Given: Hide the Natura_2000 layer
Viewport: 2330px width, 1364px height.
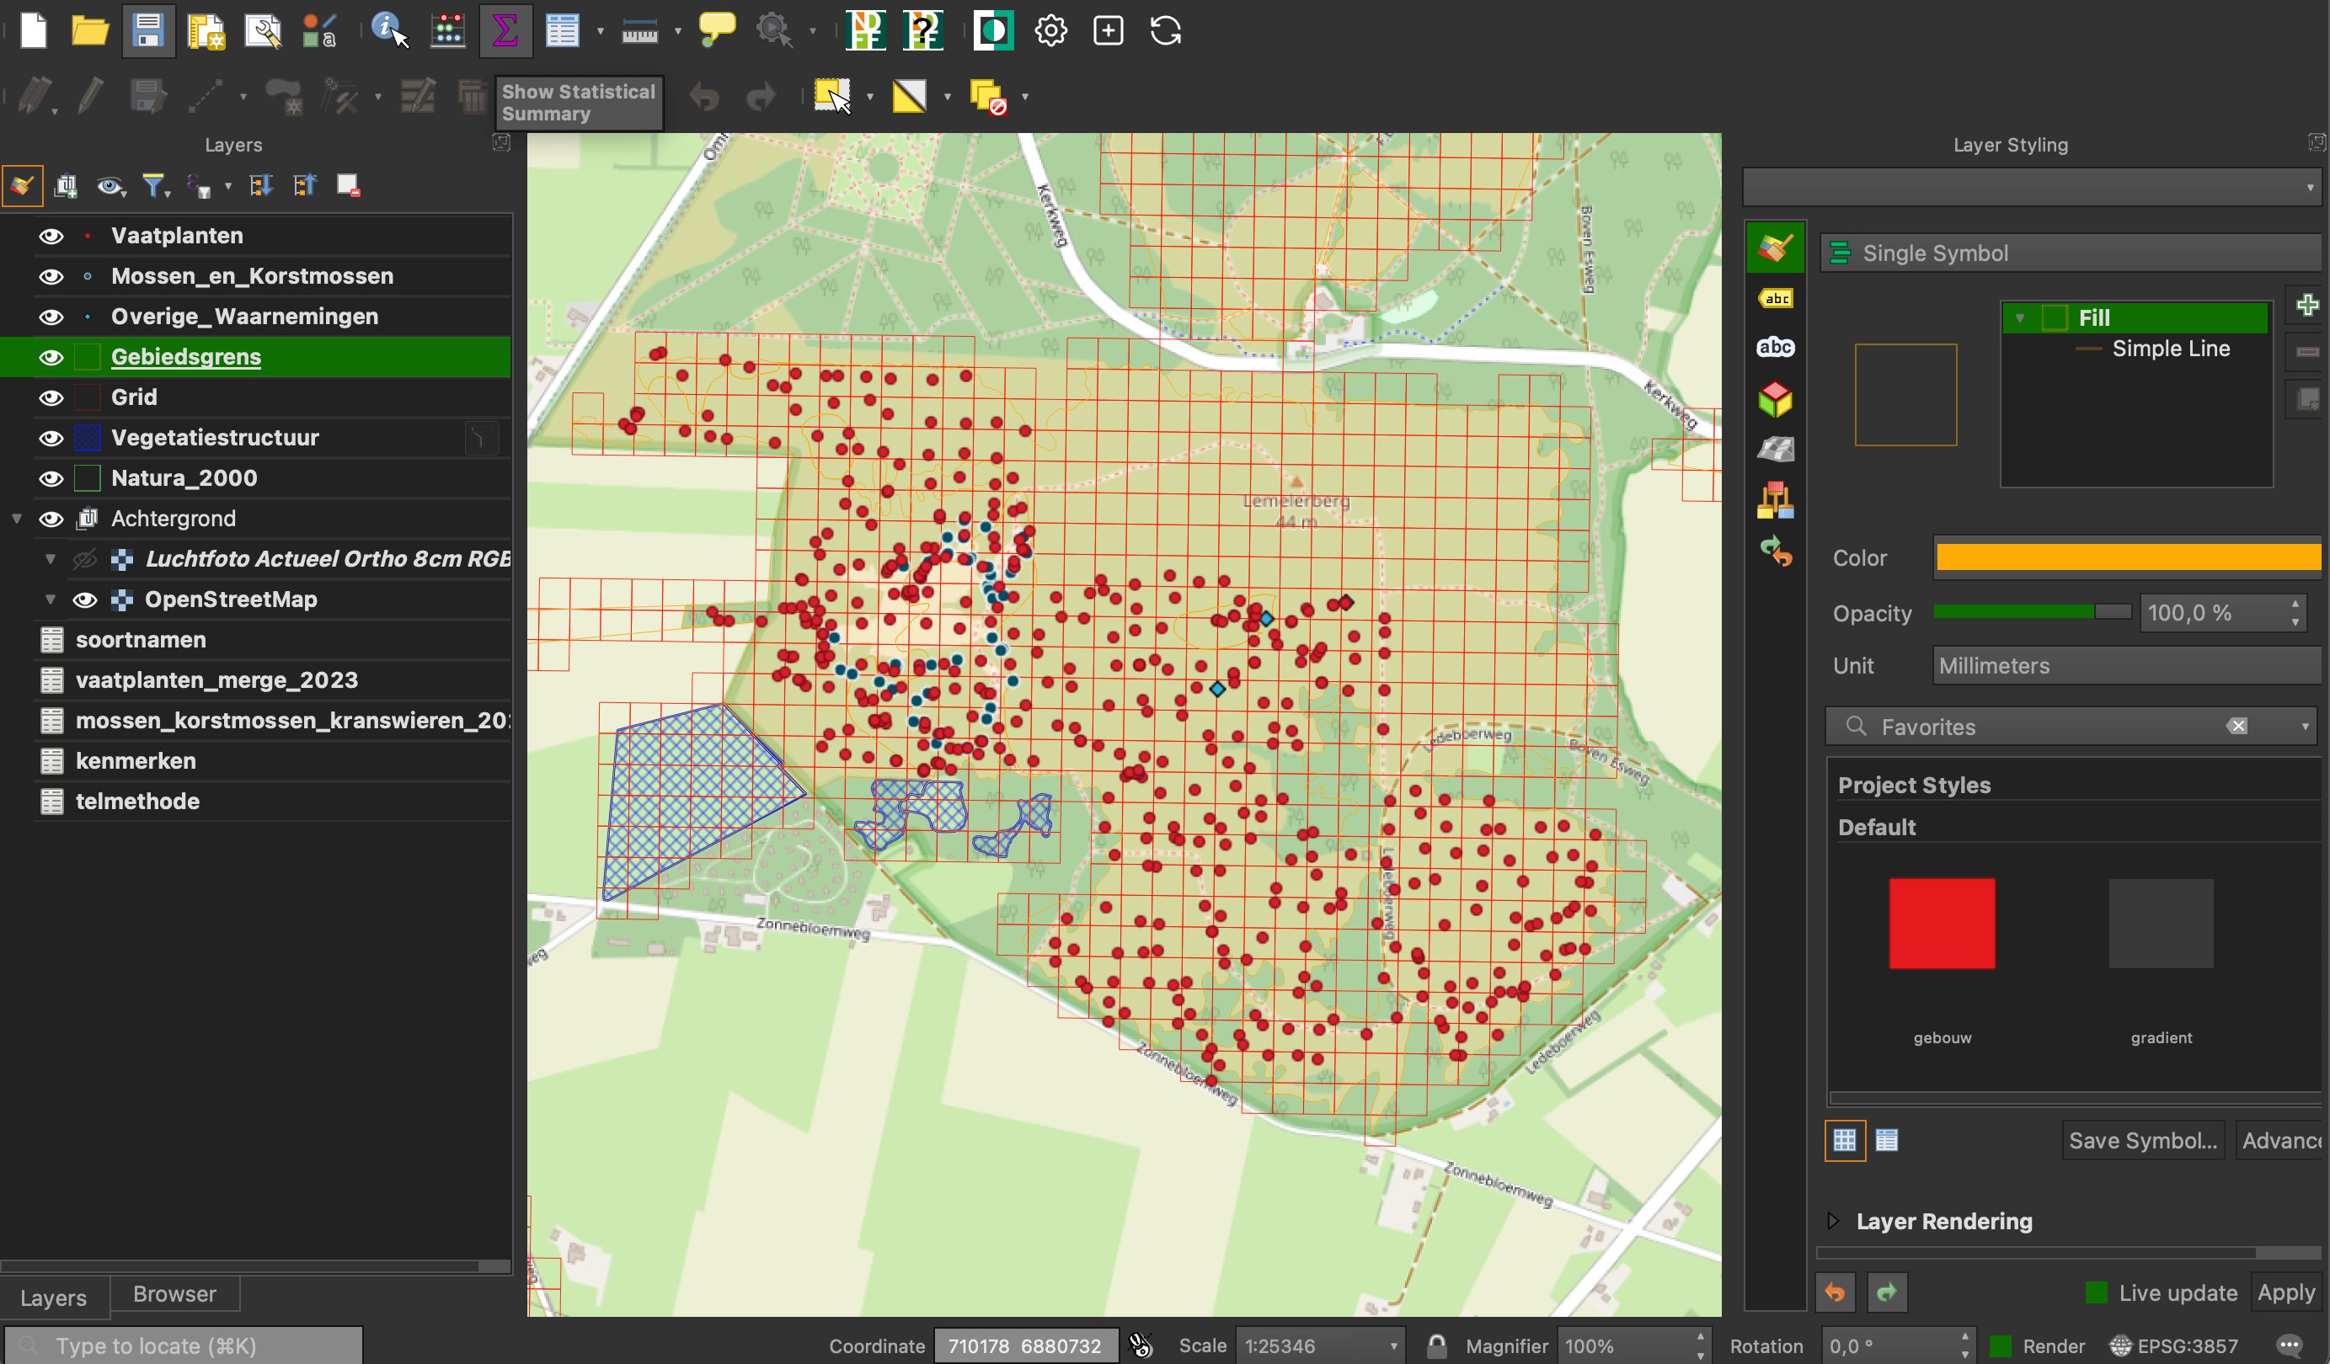Looking at the screenshot, I should [51, 477].
